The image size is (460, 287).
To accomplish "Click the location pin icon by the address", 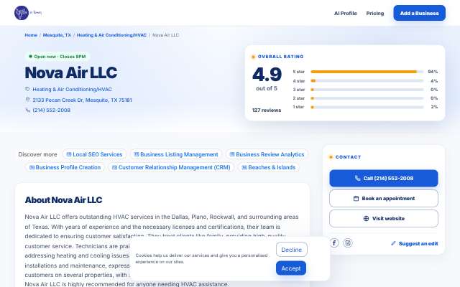I will point(27,100).
